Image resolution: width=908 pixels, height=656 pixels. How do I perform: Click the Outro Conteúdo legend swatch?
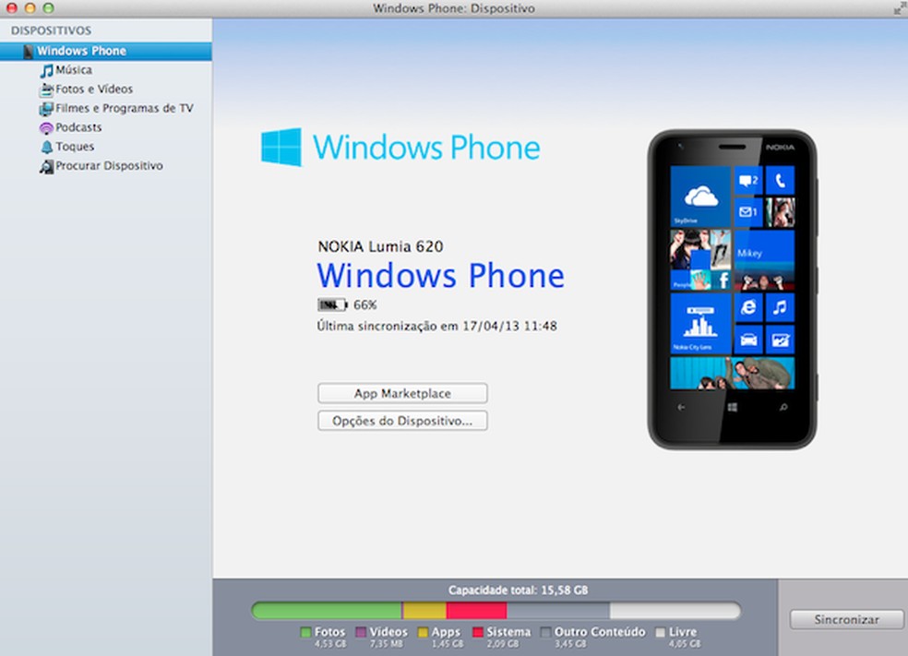[x=545, y=632]
